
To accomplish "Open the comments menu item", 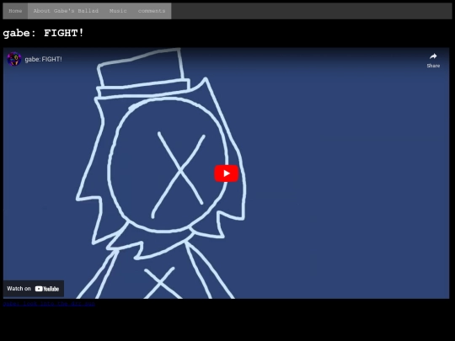I will (152, 11).
